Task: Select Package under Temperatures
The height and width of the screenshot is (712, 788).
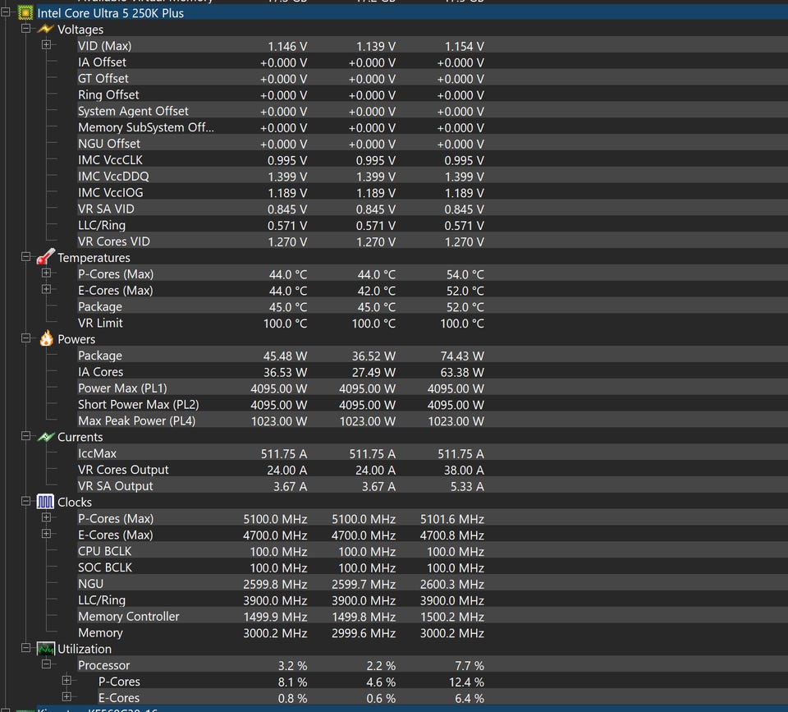Action: [433, 306]
